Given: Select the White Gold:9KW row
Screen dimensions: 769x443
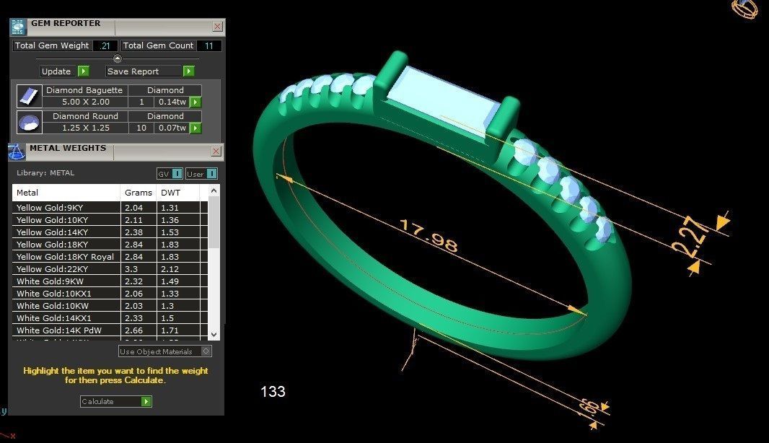Looking at the screenshot, I should click(x=110, y=281).
